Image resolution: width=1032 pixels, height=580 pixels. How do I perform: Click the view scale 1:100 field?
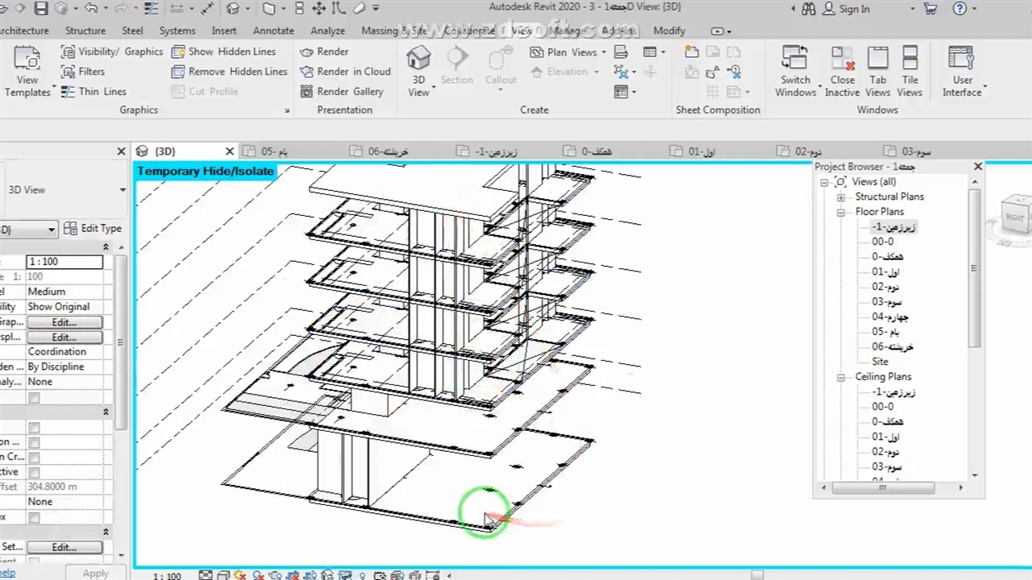click(64, 262)
